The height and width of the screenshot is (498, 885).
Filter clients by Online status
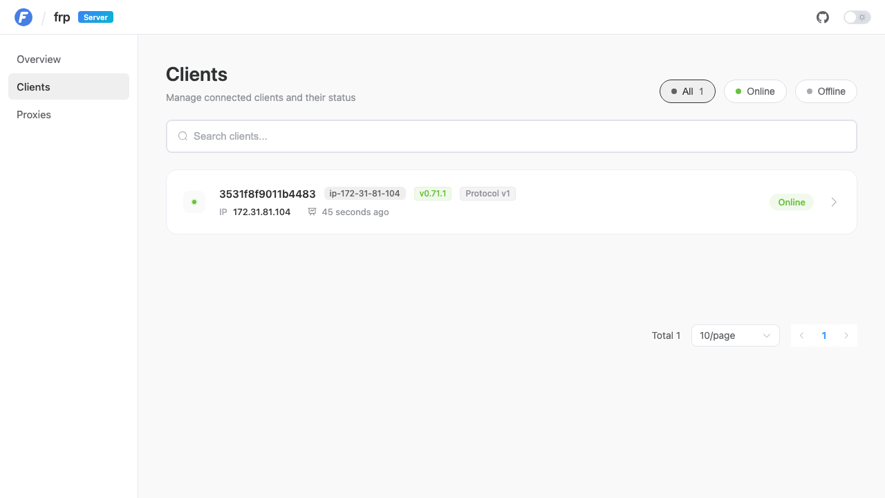click(x=755, y=91)
